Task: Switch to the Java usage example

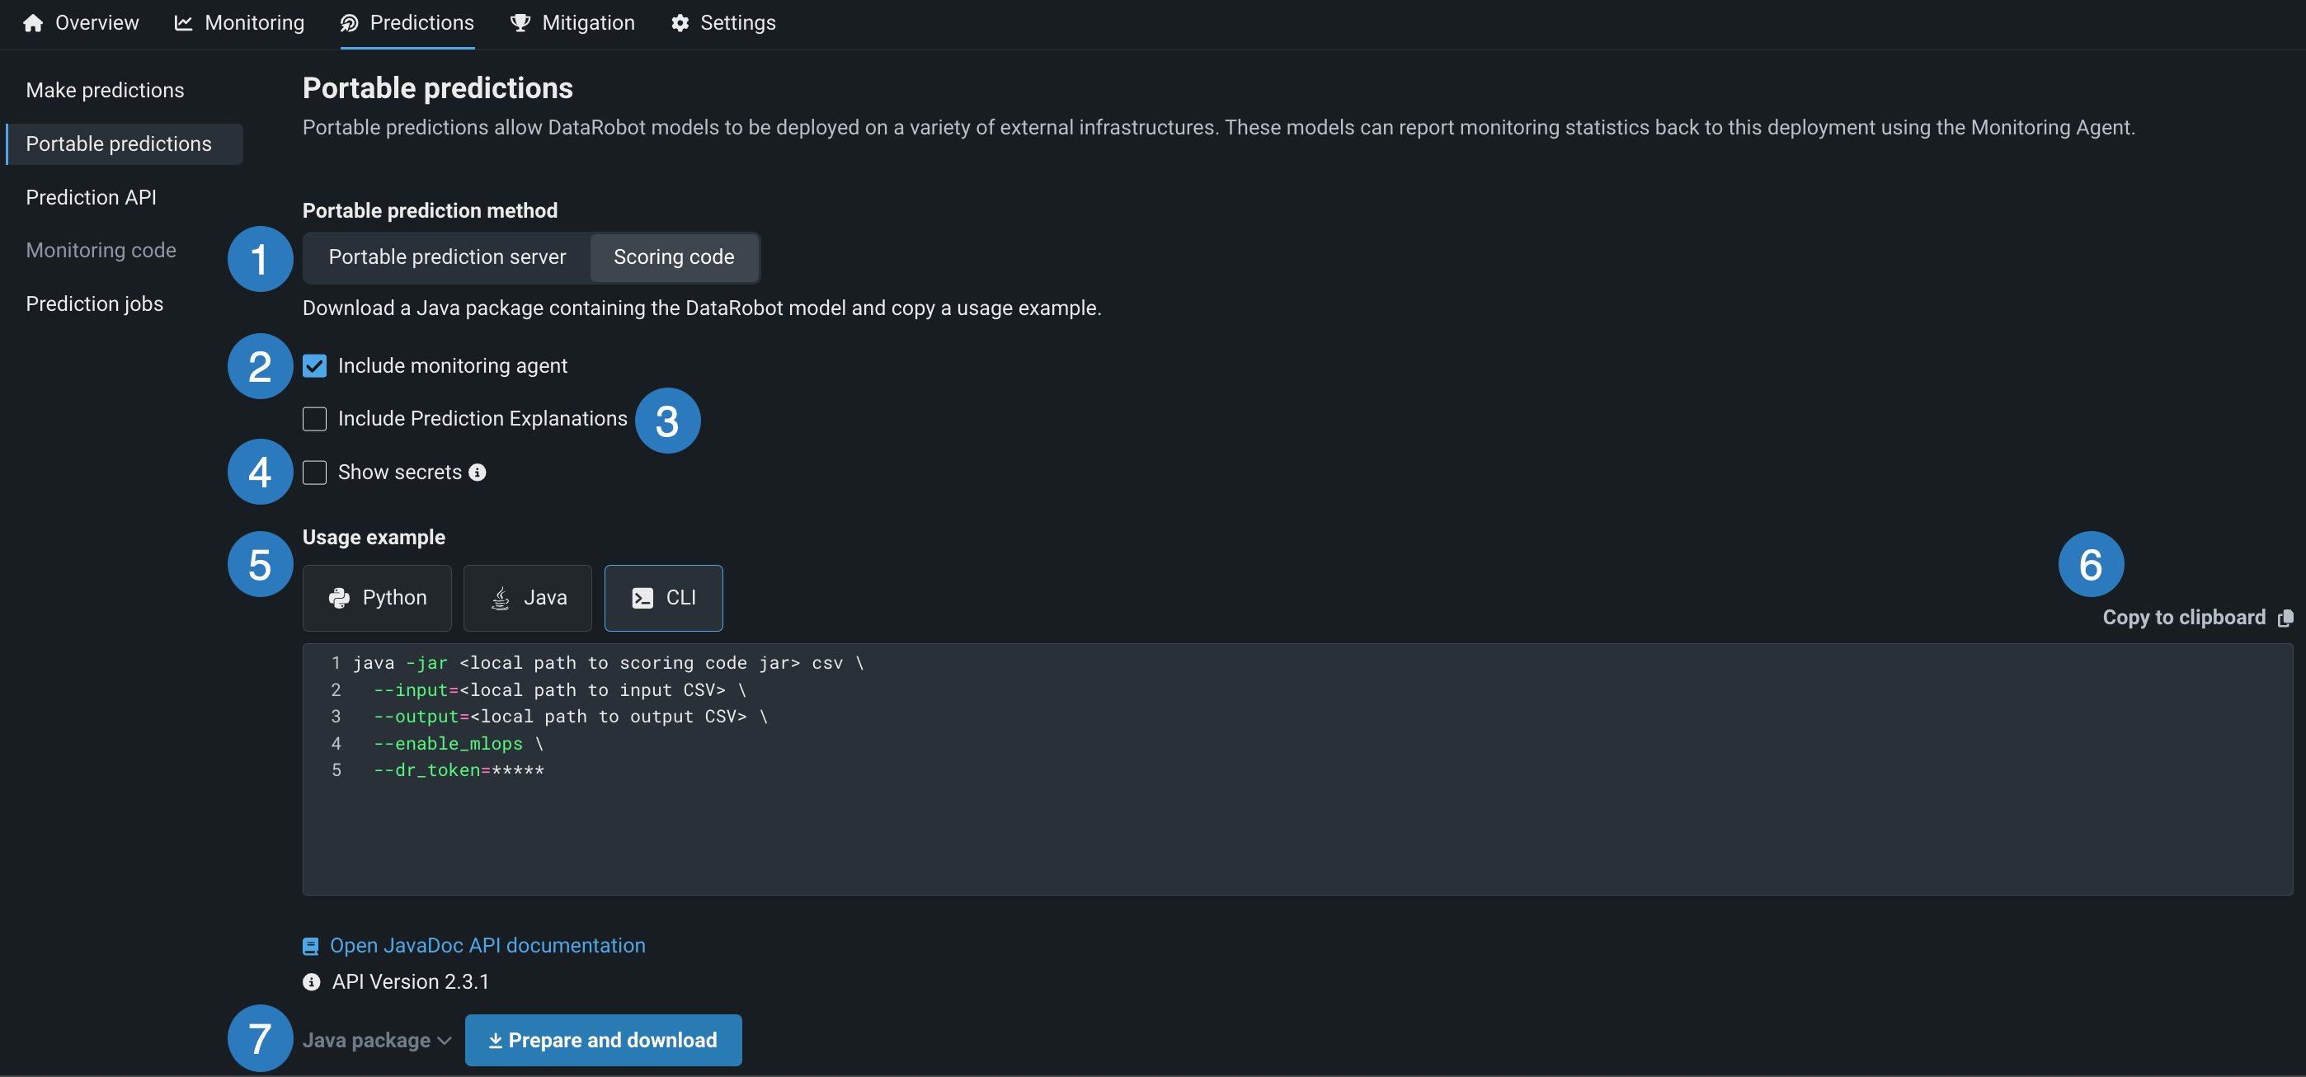Action: point(527,598)
